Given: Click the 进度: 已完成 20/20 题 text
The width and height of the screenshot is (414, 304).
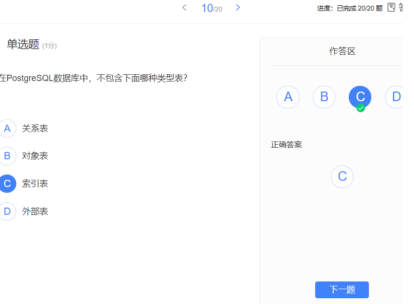Looking at the screenshot, I should coord(350,9).
